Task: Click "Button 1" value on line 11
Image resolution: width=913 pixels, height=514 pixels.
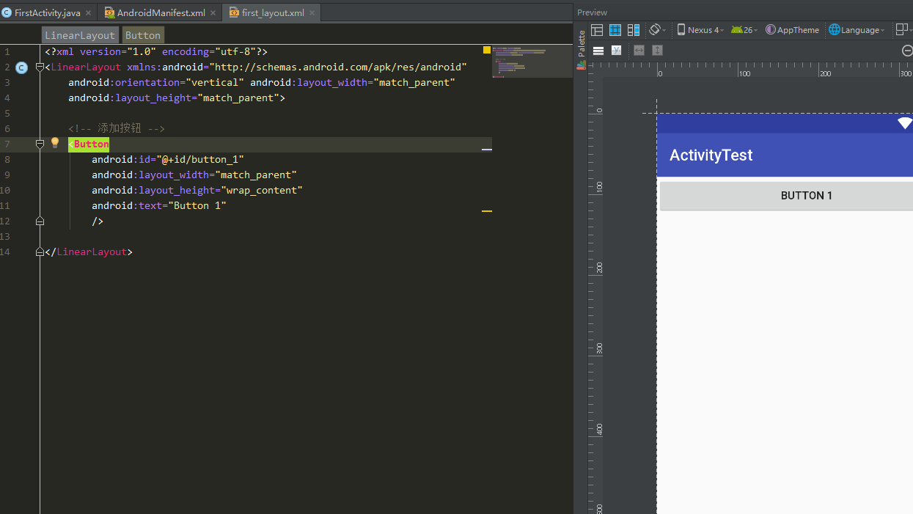Action: click(197, 205)
